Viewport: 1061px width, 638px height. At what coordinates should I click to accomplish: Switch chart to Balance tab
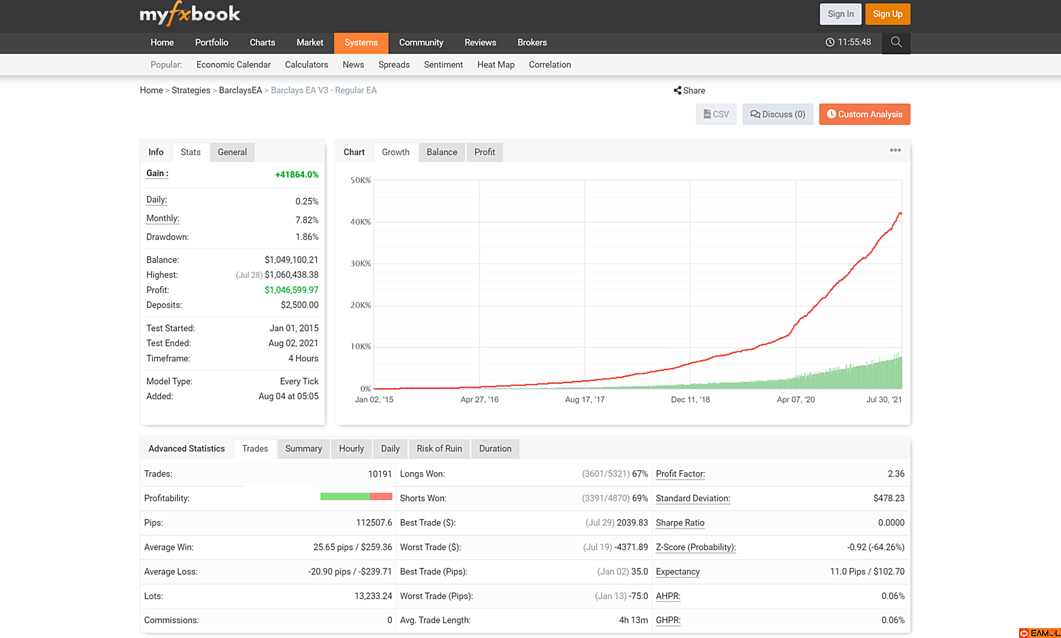442,152
